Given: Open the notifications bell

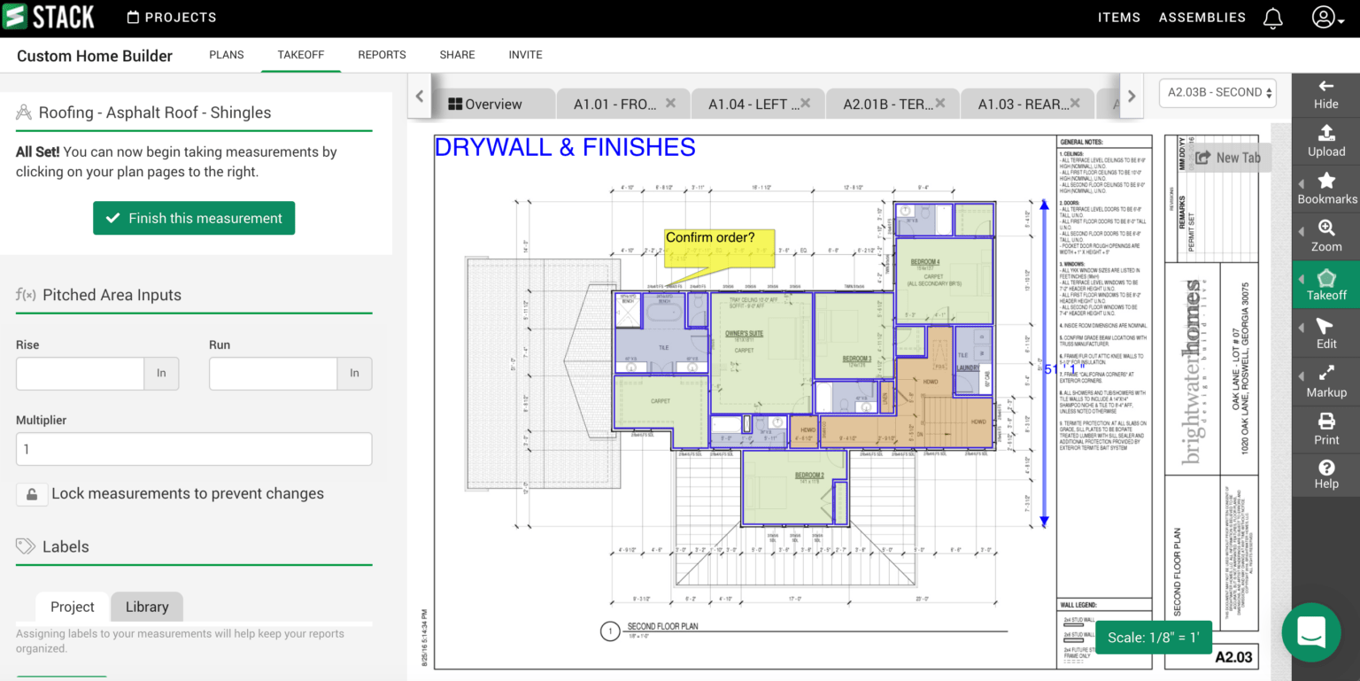Looking at the screenshot, I should click(1272, 18).
